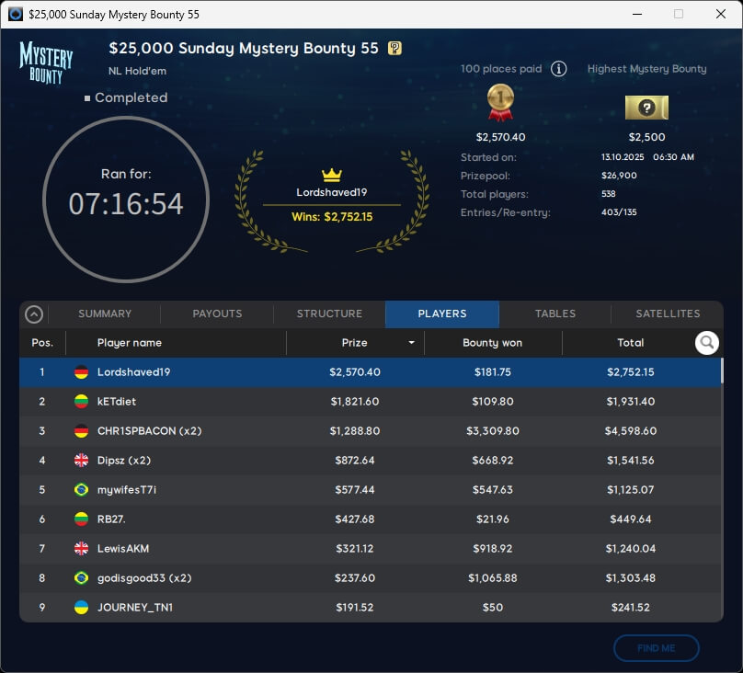Click the winner name Lordshaved19 in the laurel wreath
This screenshot has height=673, width=743.
(331, 192)
